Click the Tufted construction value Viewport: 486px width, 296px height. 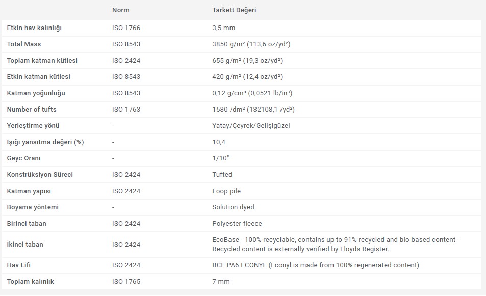pos(222,175)
